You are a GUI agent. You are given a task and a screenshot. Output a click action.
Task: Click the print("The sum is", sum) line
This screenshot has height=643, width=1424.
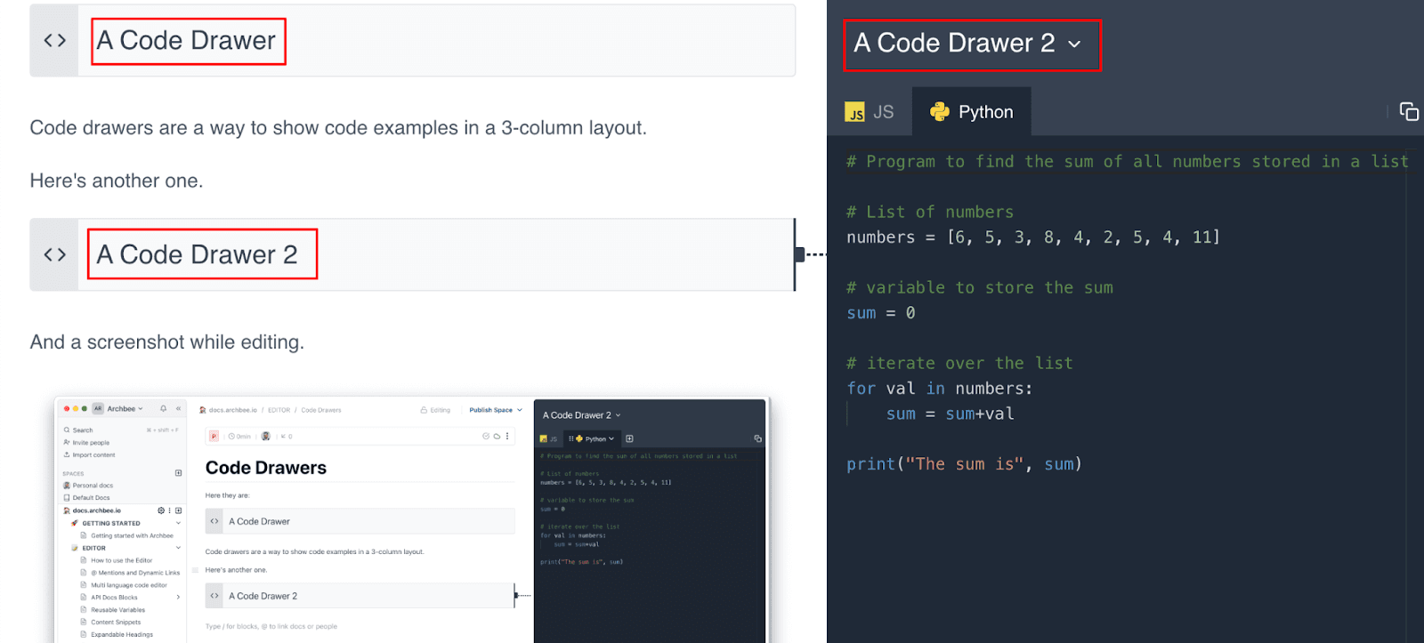coord(964,464)
